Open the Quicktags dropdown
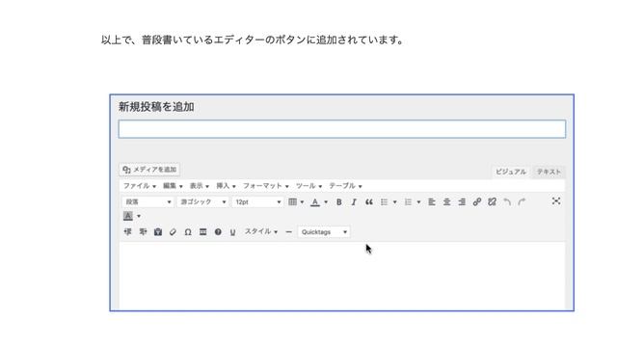The image size is (617, 347). tap(324, 232)
